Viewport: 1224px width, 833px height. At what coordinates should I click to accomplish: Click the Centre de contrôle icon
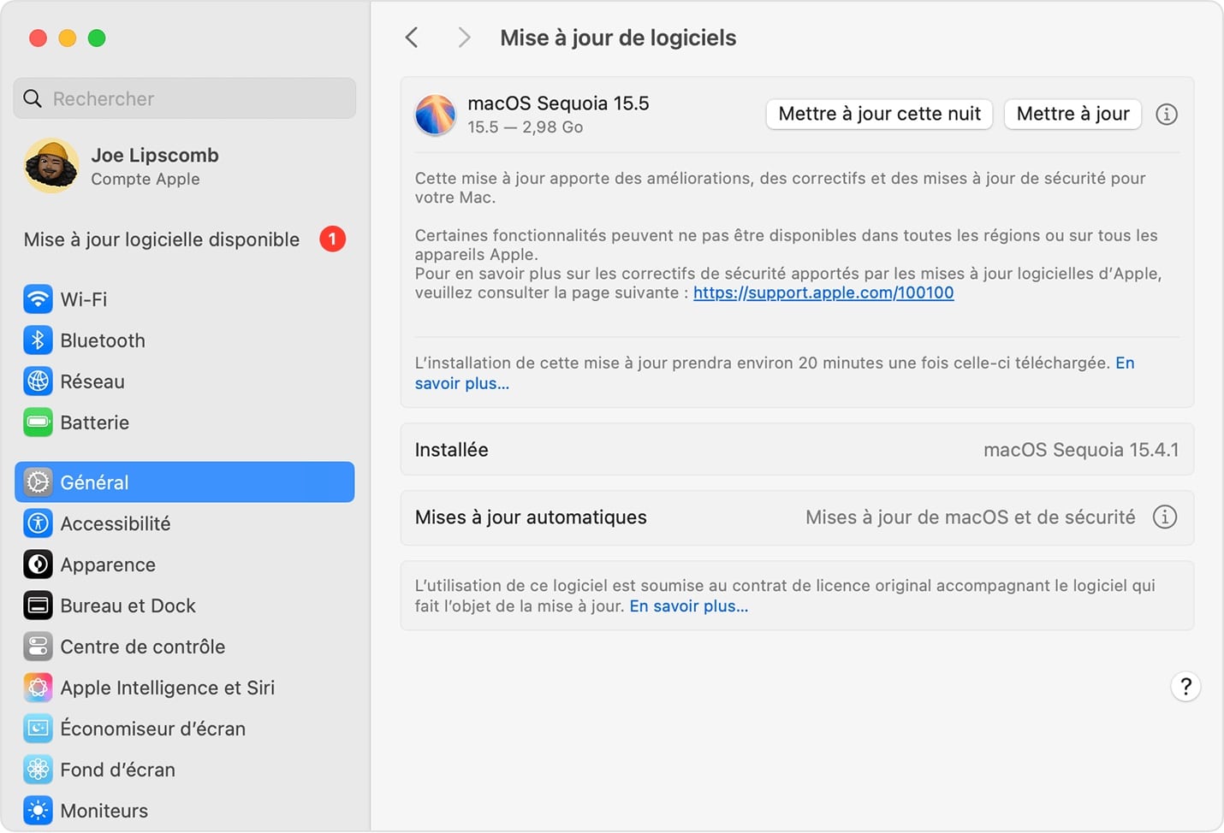coord(38,647)
